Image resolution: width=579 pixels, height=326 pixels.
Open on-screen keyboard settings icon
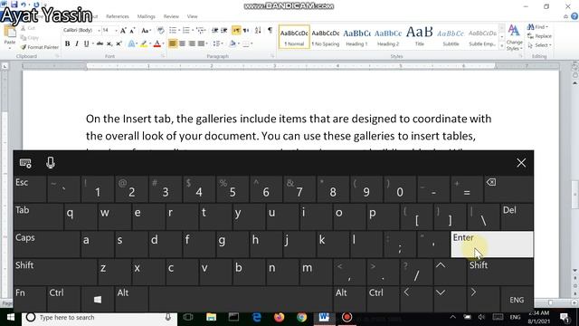[x=25, y=163]
